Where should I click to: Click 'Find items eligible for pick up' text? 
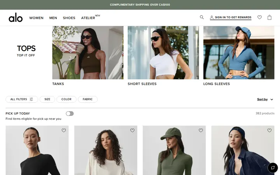pyautogui.click(x=33, y=119)
